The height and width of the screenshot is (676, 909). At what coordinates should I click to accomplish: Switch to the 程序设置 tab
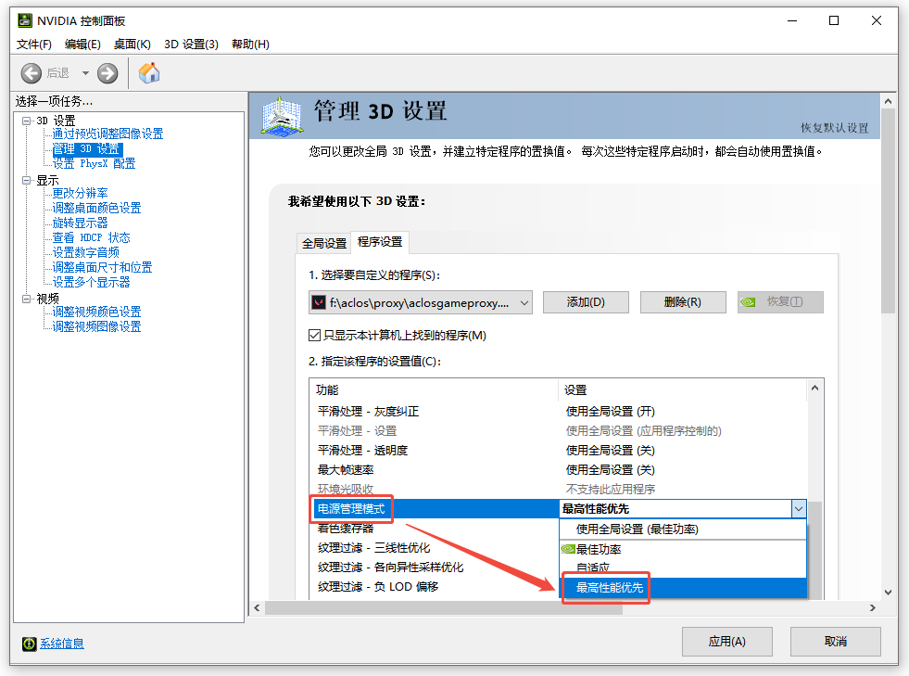tap(380, 242)
